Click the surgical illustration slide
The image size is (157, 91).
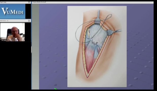point(97,47)
